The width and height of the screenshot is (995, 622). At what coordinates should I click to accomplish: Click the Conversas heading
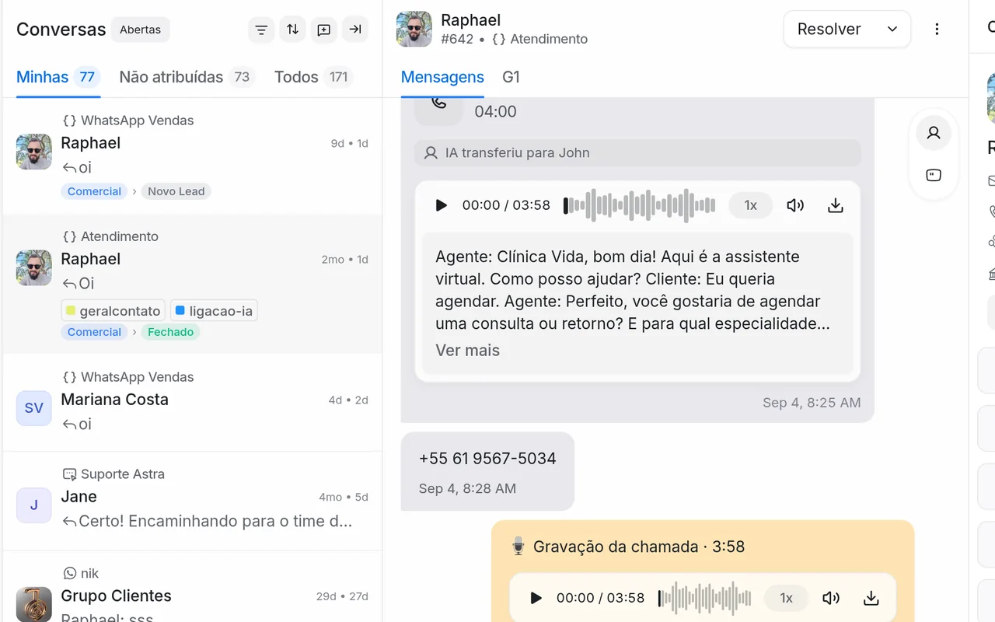61,30
